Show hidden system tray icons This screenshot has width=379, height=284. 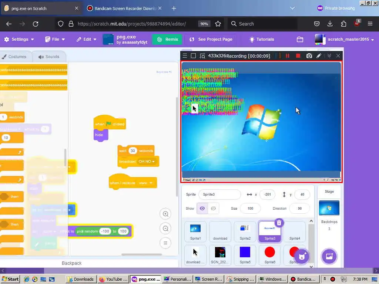325,279
